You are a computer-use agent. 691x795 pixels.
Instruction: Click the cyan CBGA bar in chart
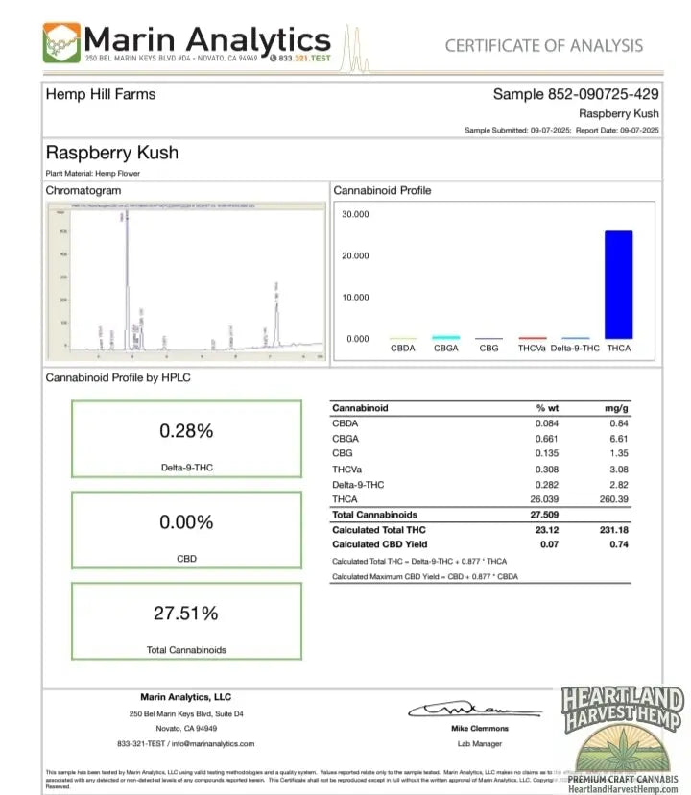(x=445, y=337)
